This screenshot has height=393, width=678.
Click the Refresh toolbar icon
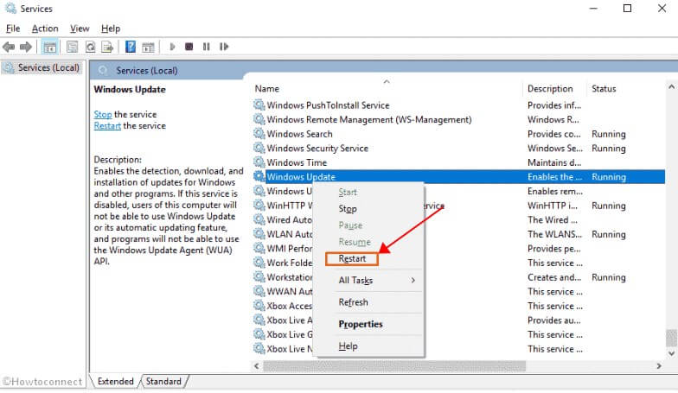(x=90, y=47)
